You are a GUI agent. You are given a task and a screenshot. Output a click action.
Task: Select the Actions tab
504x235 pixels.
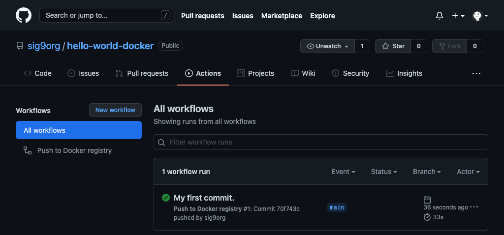[x=203, y=73]
